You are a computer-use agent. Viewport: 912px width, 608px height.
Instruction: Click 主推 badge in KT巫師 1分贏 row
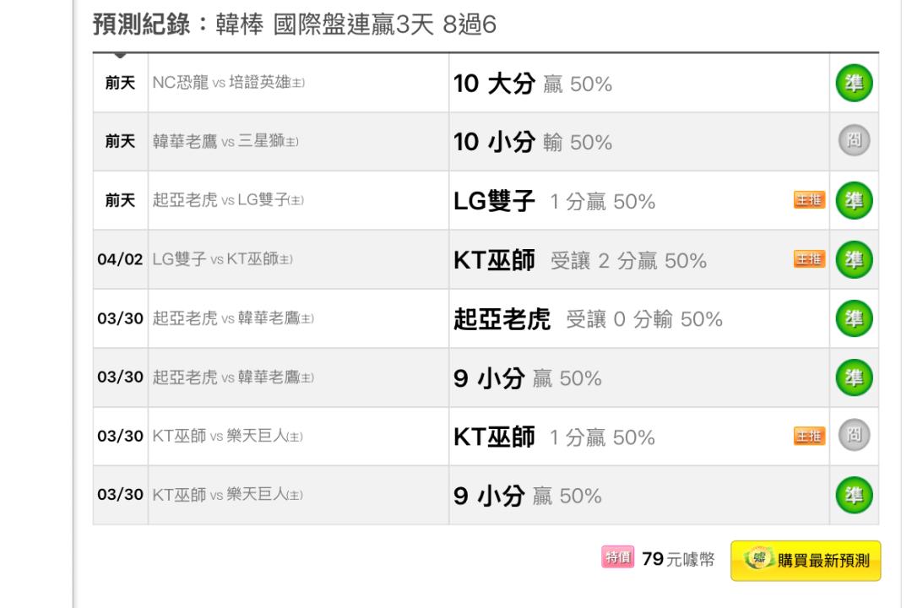click(809, 436)
